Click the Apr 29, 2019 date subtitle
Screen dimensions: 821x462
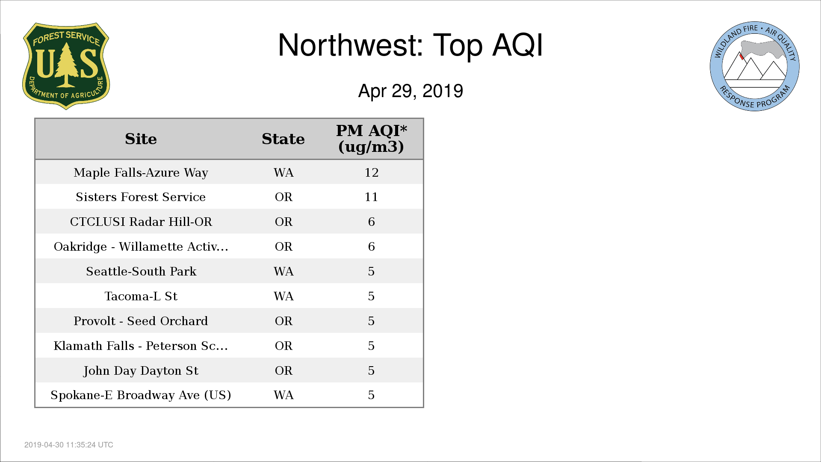(x=410, y=91)
